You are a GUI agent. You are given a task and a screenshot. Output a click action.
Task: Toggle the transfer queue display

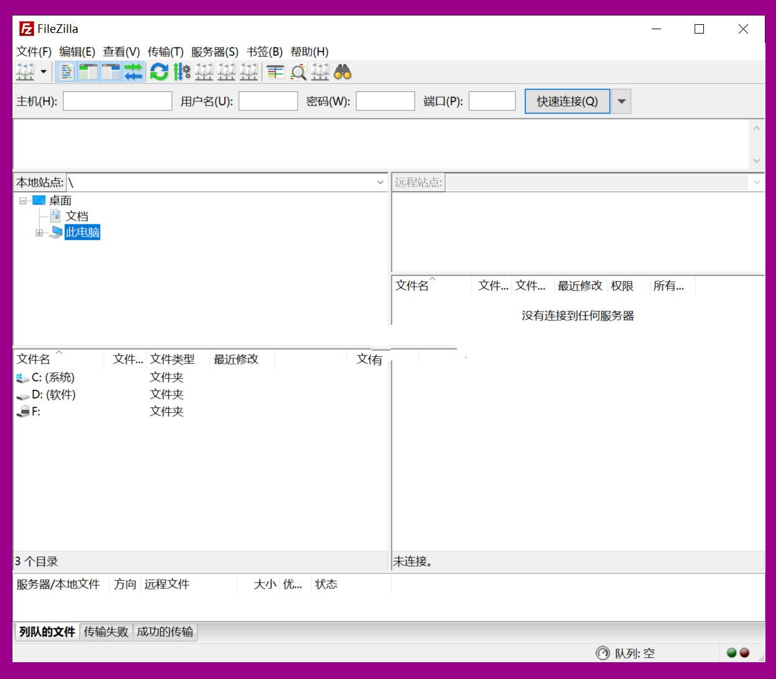pos(133,72)
